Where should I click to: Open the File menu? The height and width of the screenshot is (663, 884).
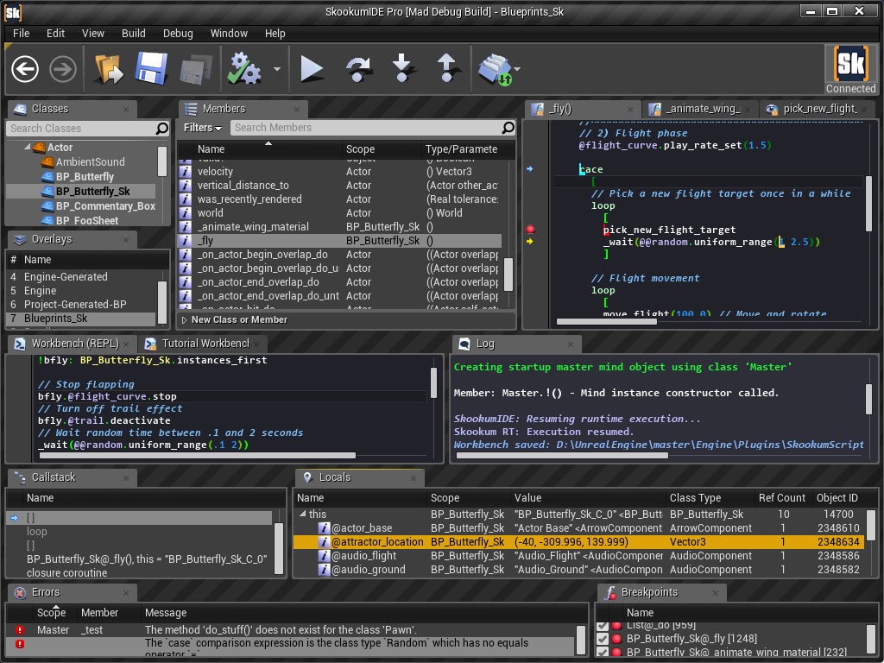pyautogui.click(x=21, y=34)
